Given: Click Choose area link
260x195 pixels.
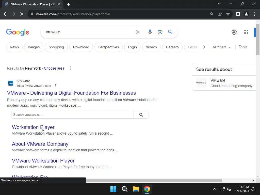Looking at the screenshot, I should (x=54, y=68).
